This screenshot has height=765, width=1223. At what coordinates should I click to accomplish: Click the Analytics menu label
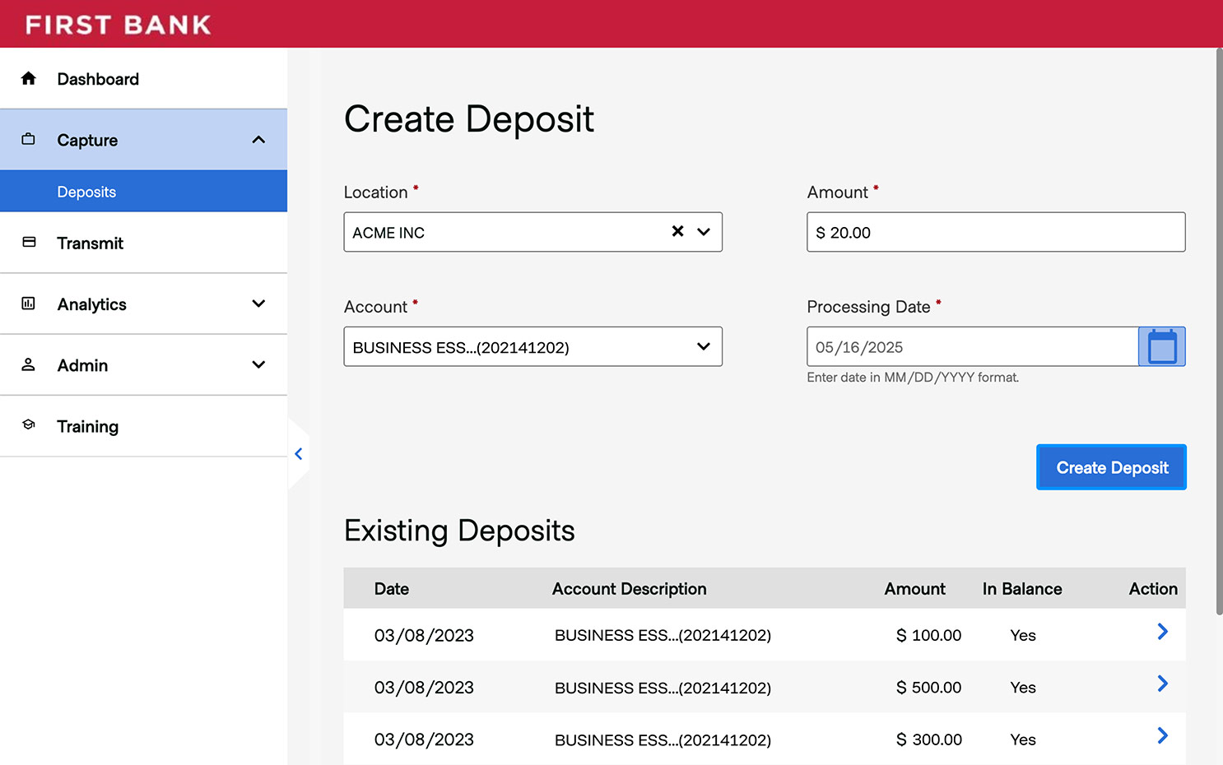(91, 304)
